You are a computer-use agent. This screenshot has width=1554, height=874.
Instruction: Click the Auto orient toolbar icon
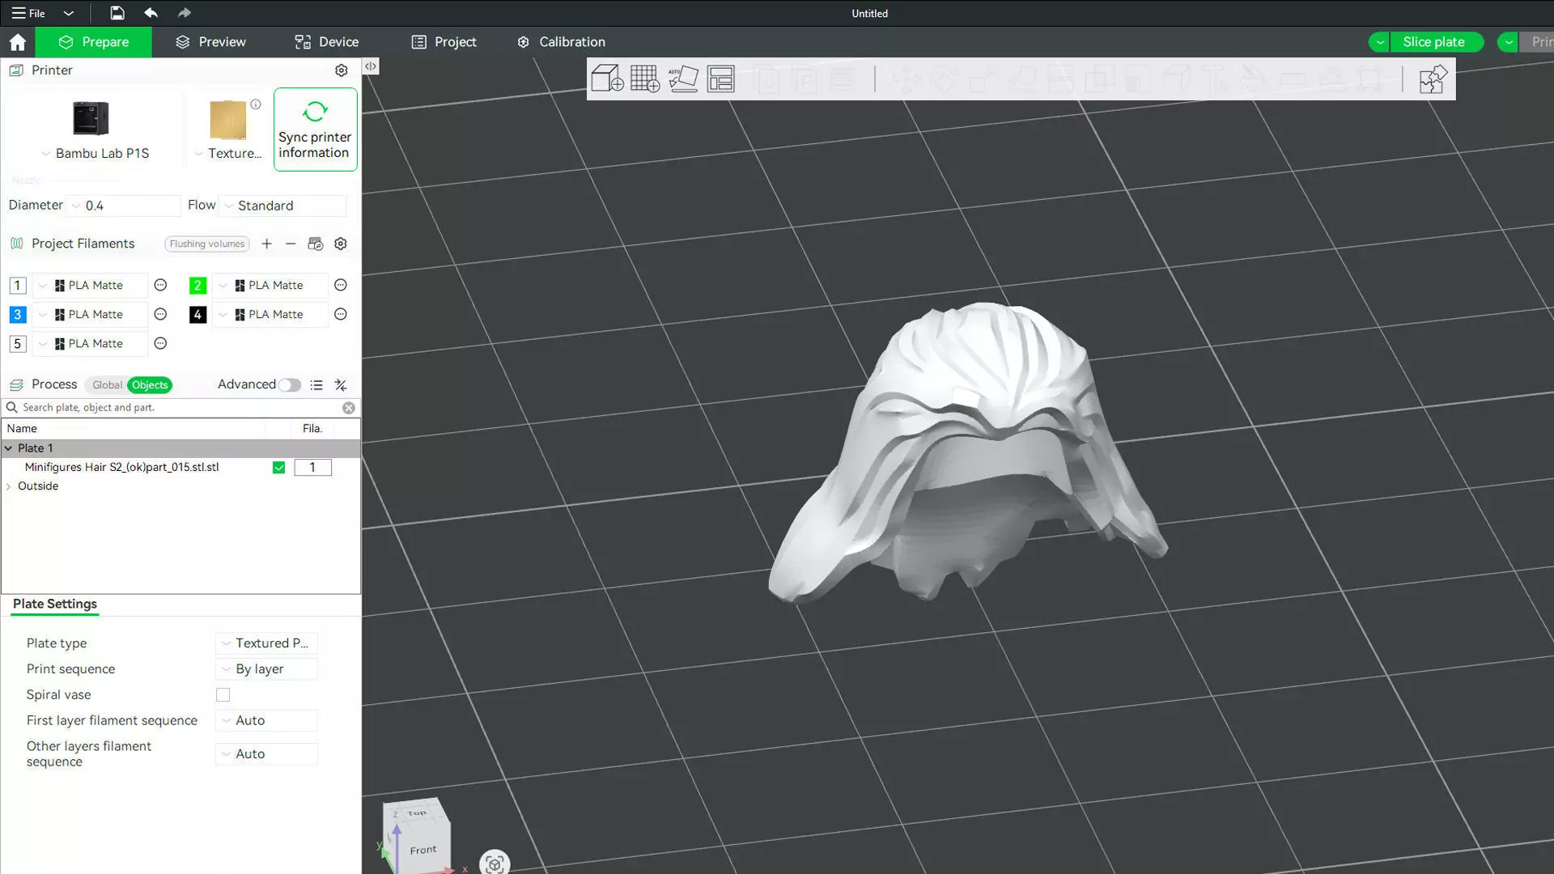682,79
